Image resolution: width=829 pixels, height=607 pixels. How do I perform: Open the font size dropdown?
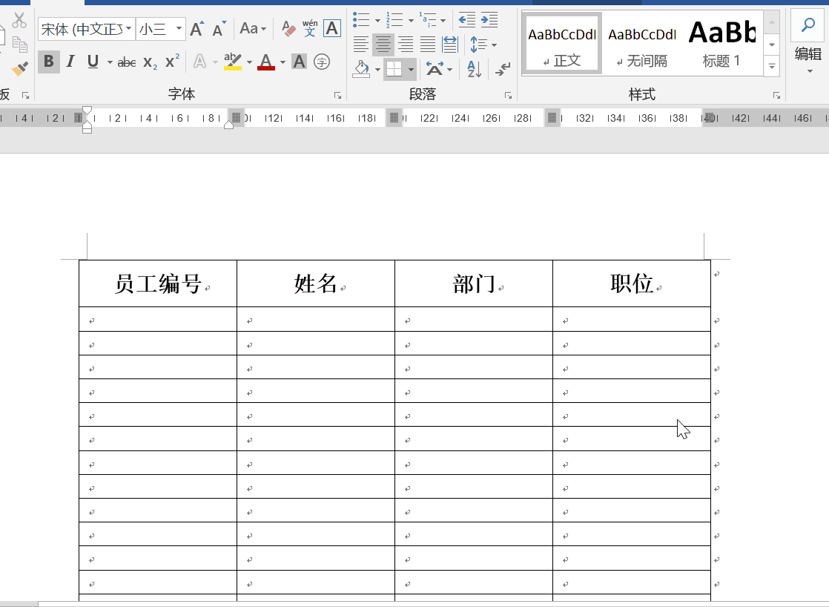178,28
